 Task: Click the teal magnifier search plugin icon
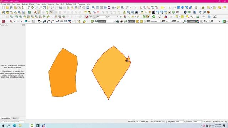[26, 21]
